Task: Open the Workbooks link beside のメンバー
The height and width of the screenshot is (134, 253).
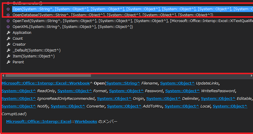Action: 86,121
